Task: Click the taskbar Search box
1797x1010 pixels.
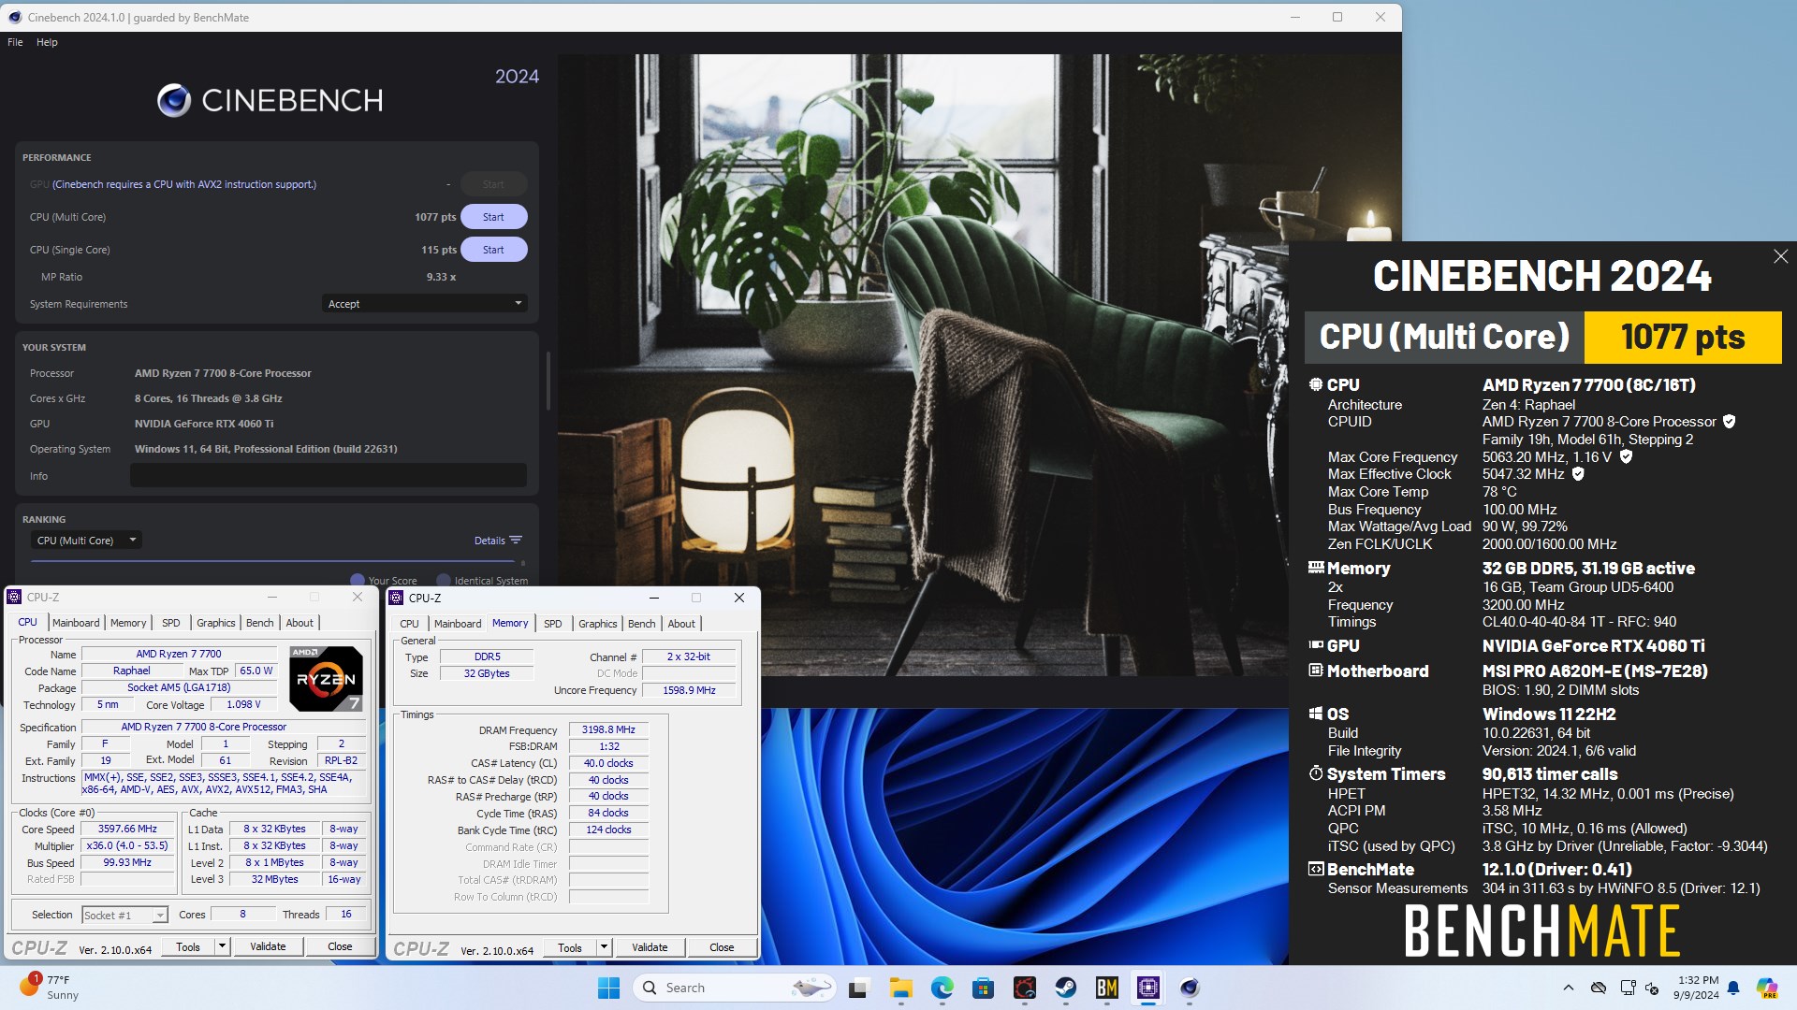Action: point(733,988)
